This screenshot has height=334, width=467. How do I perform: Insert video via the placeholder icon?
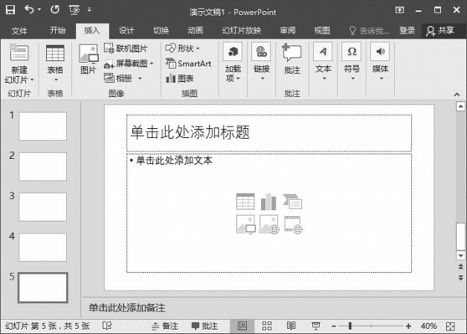click(294, 224)
